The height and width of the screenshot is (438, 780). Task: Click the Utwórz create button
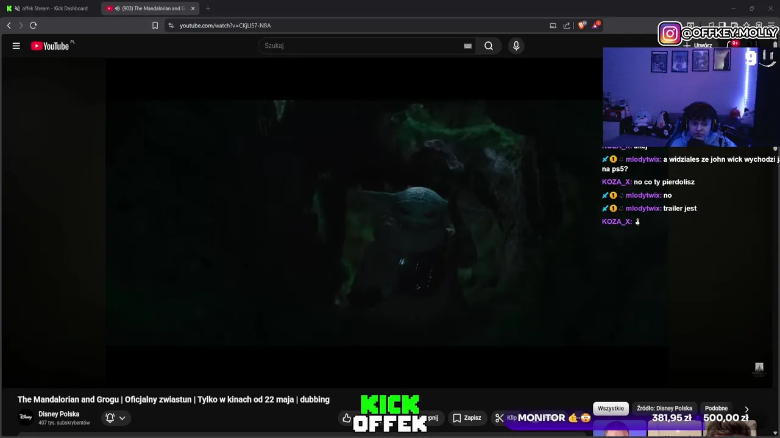click(698, 45)
